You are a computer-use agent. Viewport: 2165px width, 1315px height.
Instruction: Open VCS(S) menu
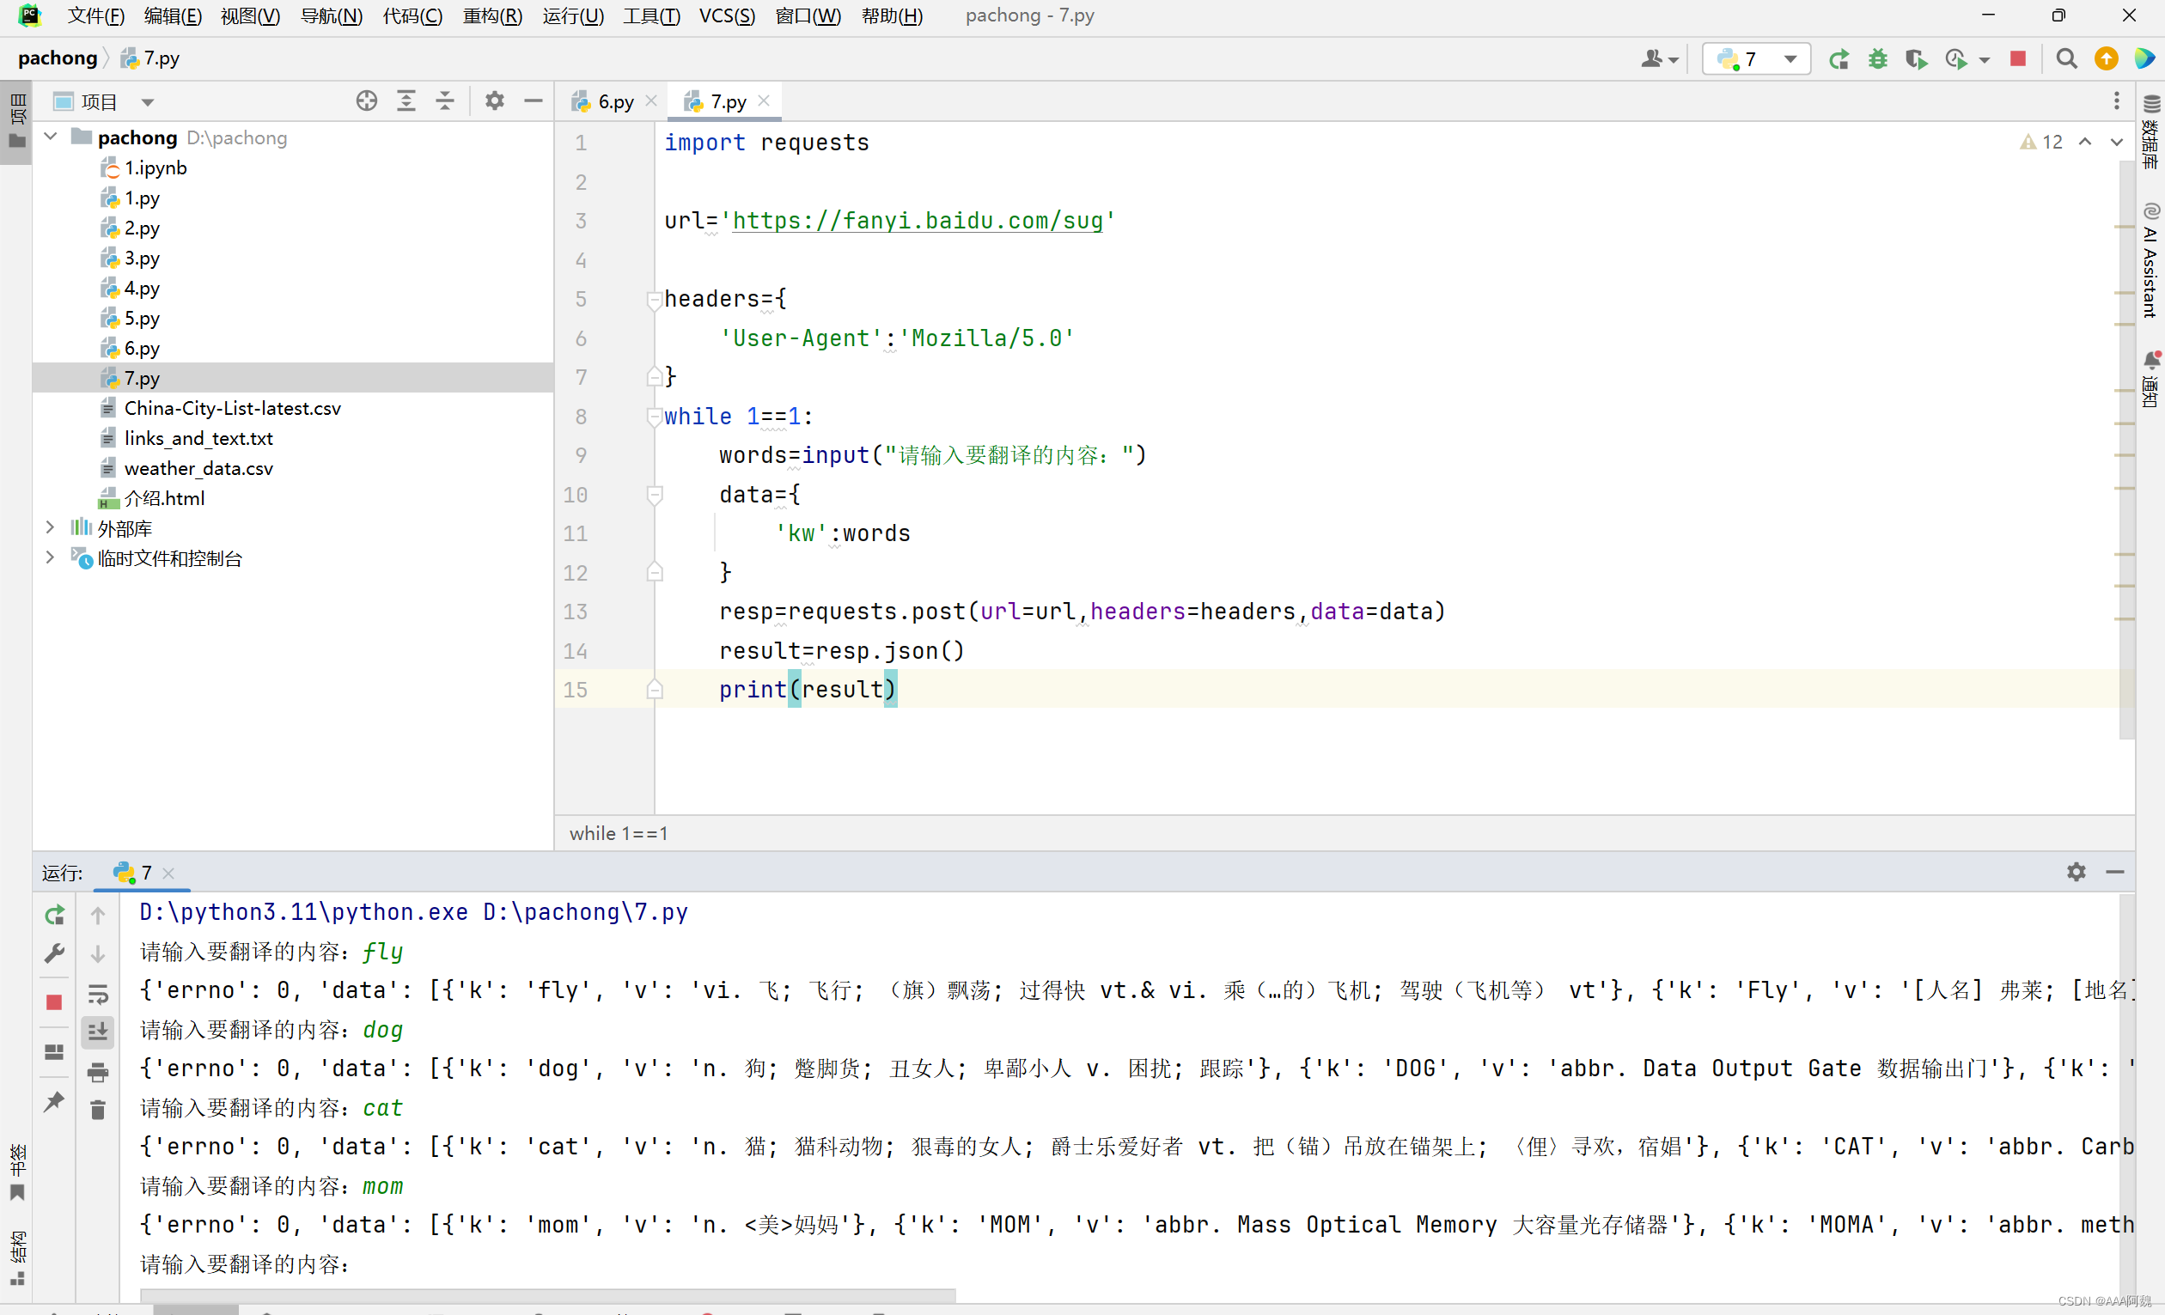[x=727, y=15]
